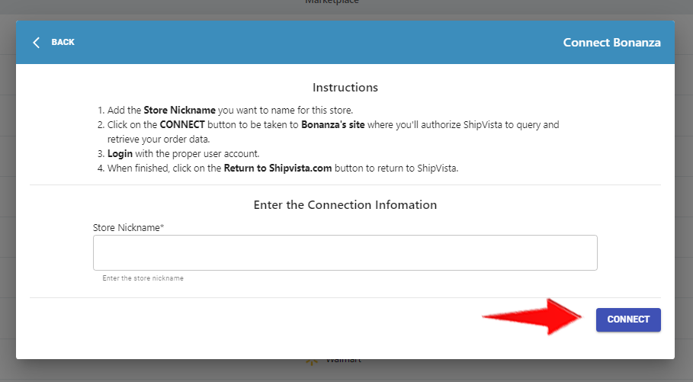693x382 pixels.
Task: Click the BACK label in header
Action: (63, 42)
